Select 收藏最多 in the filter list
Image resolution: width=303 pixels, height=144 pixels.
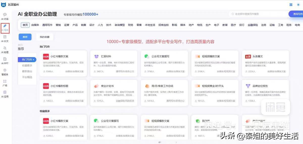coord(27,65)
